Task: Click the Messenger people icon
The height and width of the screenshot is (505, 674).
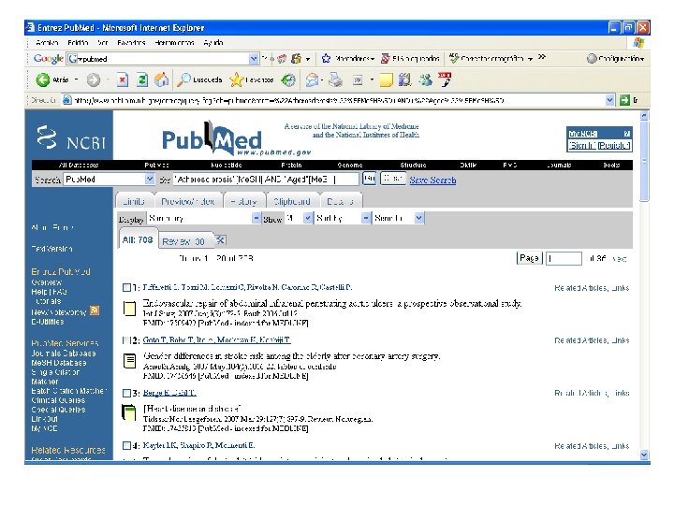Action: click(425, 79)
